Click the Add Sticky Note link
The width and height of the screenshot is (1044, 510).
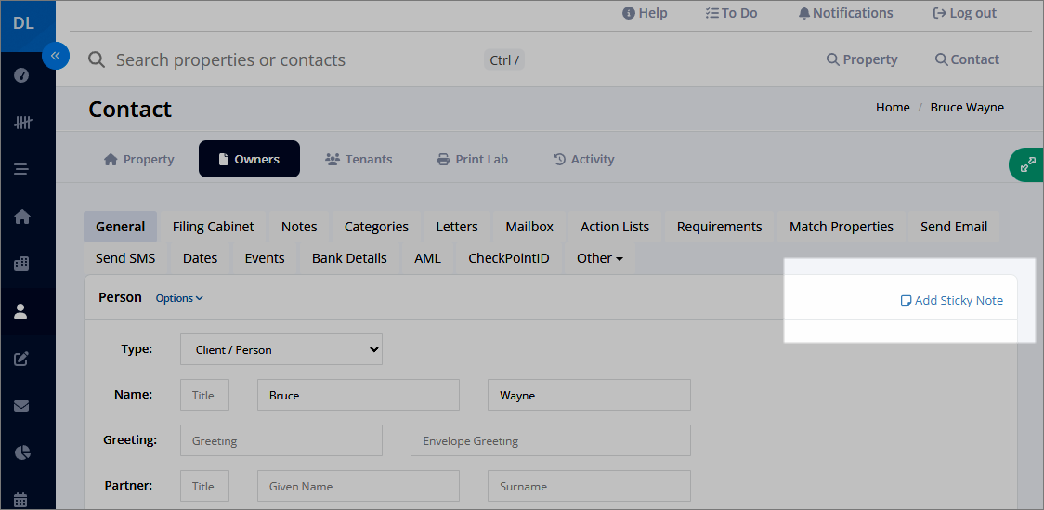click(x=951, y=300)
